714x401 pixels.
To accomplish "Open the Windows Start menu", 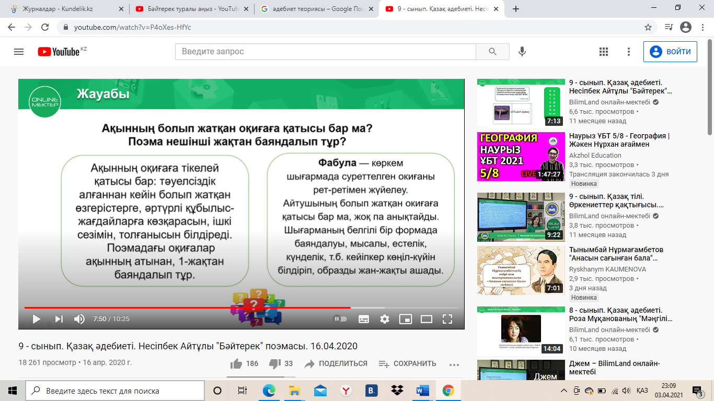I will click(x=13, y=391).
